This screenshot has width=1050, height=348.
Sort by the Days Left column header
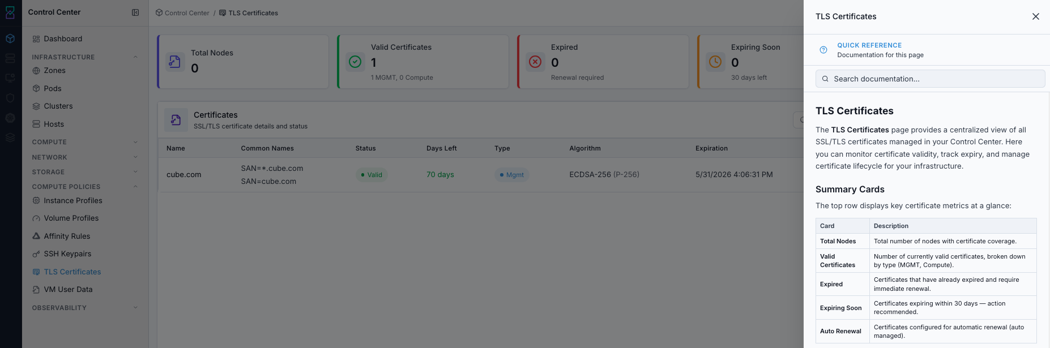tap(441, 148)
